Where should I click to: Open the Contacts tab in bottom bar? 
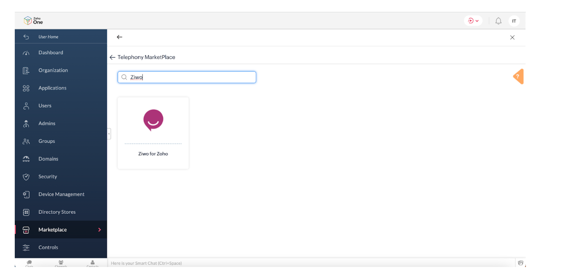pos(93,263)
